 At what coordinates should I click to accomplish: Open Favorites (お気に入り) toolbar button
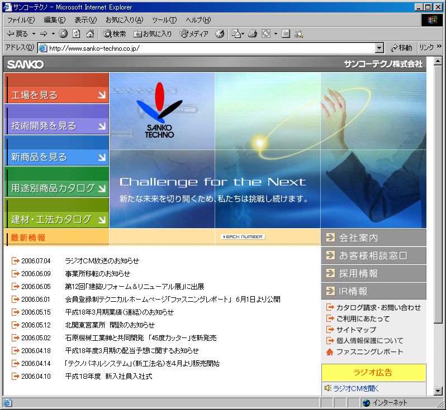(153, 34)
